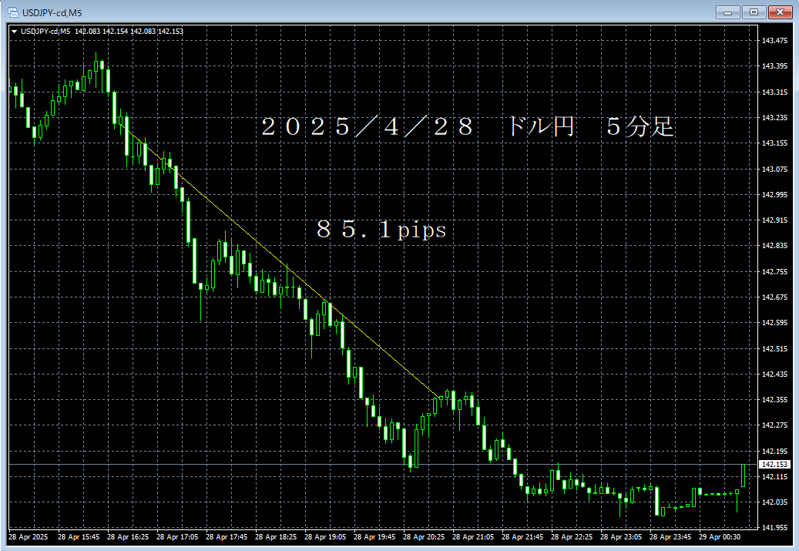This screenshot has height=551, width=799.
Task: Click the 28 Apr 17:05 time label
Action: (x=177, y=536)
